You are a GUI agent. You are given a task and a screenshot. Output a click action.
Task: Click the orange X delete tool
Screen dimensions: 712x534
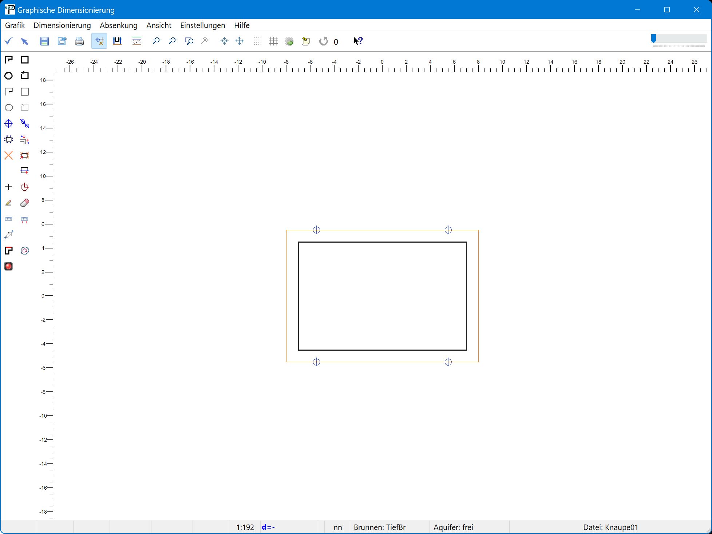(x=8, y=156)
